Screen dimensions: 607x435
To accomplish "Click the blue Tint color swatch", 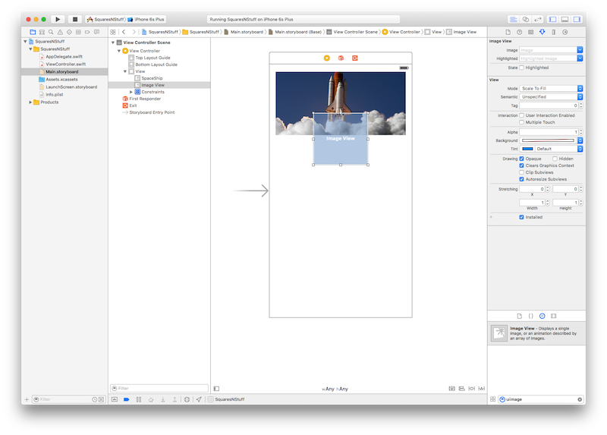I will [527, 149].
